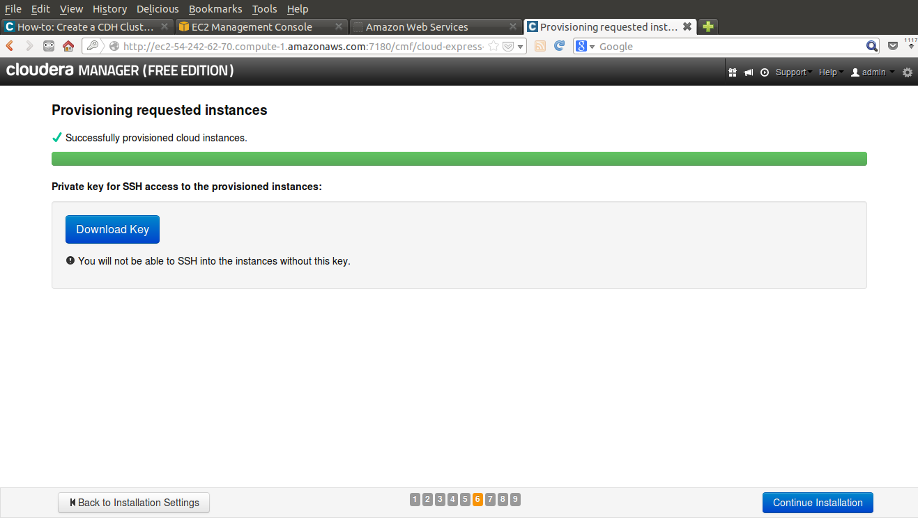
Task: Click the 'Provisioning requested instances' heading
Action: (x=160, y=110)
